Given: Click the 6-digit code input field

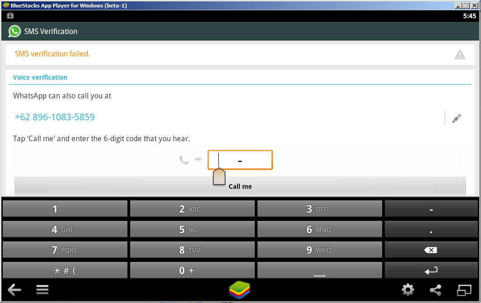Looking at the screenshot, I should point(240,159).
